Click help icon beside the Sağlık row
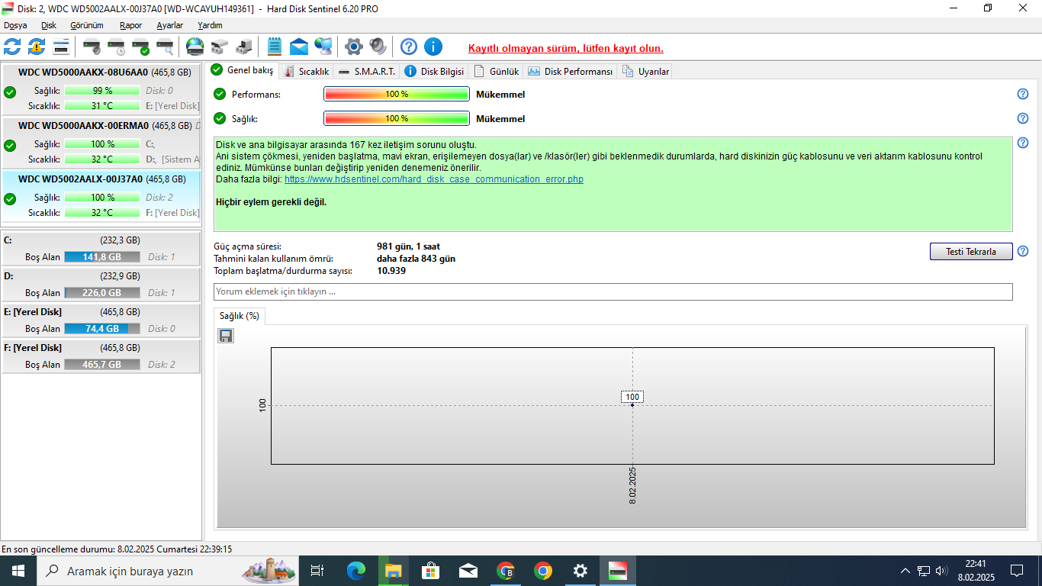Screen dimensions: 1042x586 (1023, 118)
